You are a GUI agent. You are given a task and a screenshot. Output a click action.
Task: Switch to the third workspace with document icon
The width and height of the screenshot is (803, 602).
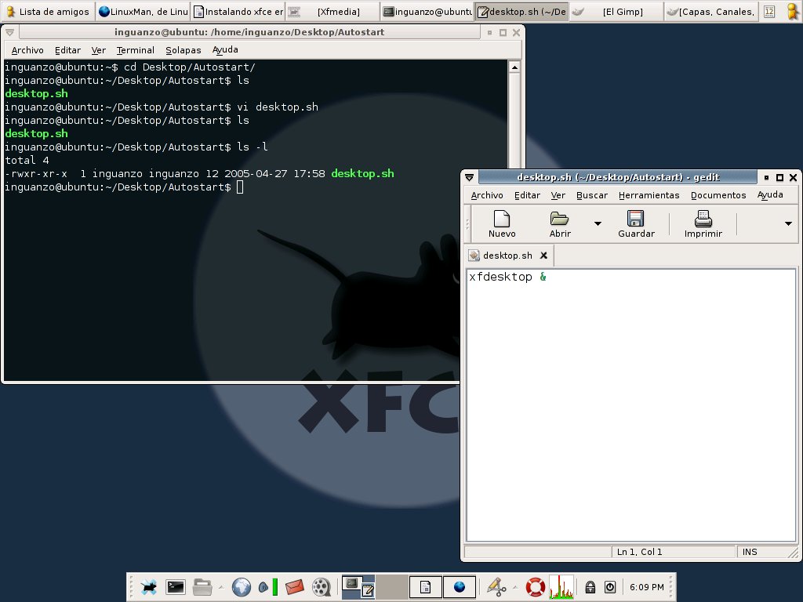426,586
